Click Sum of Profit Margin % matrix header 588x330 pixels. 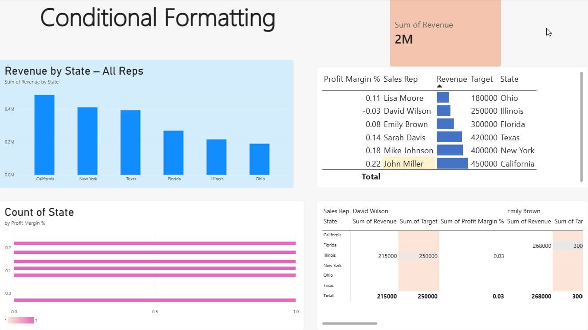click(x=472, y=222)
